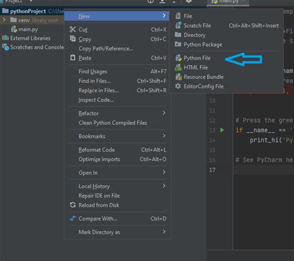Expand the Local History submenu arrow
This screenshot has height=261, width=294.
[164, 186]
